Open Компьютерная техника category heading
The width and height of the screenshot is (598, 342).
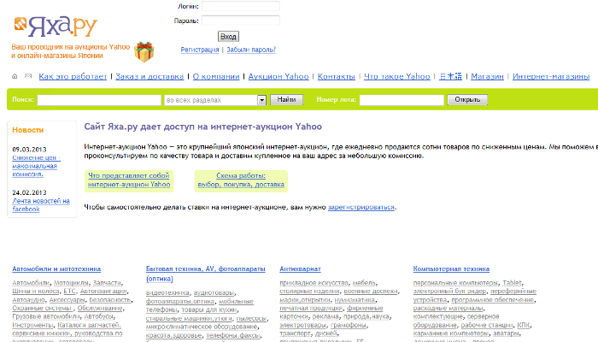pyautogui.click(x=451, y=269)
